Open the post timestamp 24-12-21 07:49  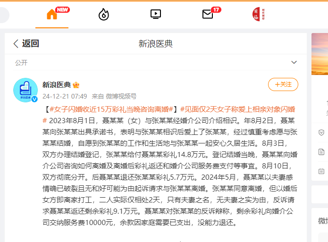(x=65, y=96)
